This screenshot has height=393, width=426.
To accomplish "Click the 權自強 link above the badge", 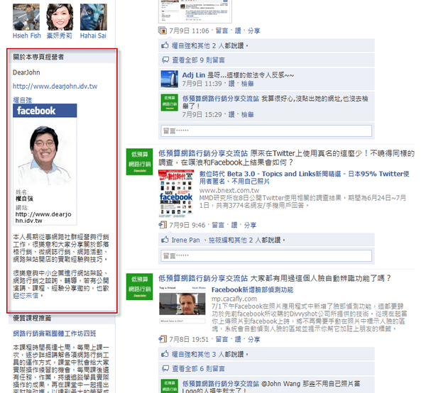I will [x=22, y=100].
